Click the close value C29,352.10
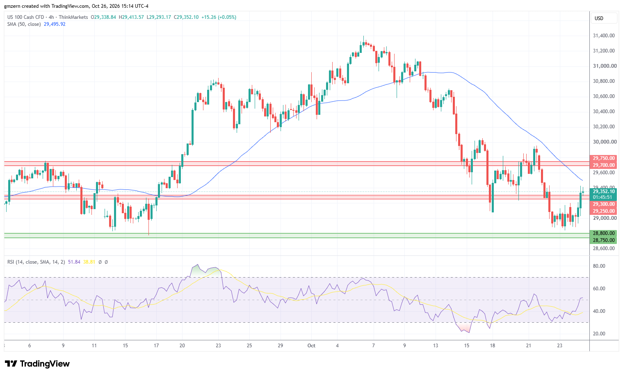Viewport: 623px width, 376px height. click(x=186, y=17)
